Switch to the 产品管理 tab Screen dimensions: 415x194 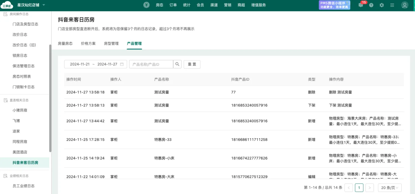point(134,43)
